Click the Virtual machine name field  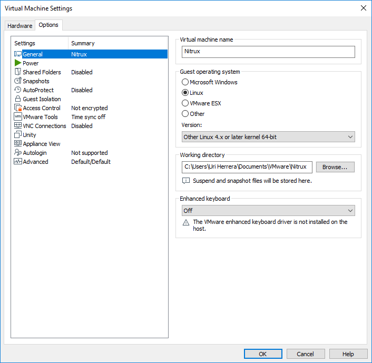click(x=268, y=52)
